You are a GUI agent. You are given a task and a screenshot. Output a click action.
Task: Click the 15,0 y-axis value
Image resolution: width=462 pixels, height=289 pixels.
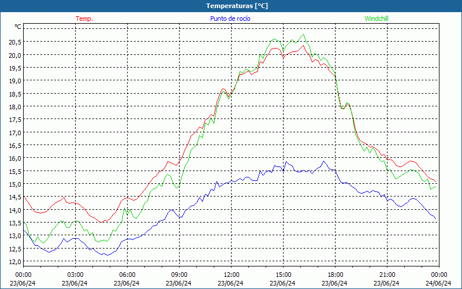click(15, 184)
